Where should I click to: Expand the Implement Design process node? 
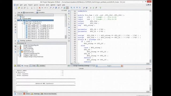point(18,52)
